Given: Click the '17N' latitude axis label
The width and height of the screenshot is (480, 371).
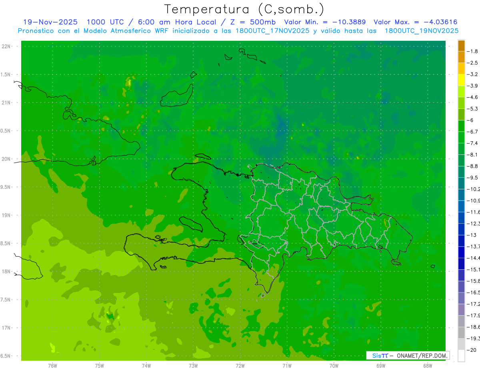Looking at the screenshot, I should 6,328.
